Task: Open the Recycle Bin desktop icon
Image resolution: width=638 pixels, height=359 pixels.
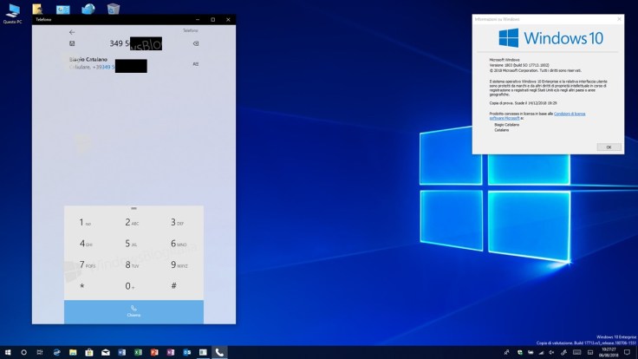Action: [x=114, y=10]
